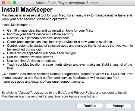Click paragraph starting '24/7 Human Assistance contains'
The height and width of the screenshot is (111, 135).
click(x=67, y=78)
